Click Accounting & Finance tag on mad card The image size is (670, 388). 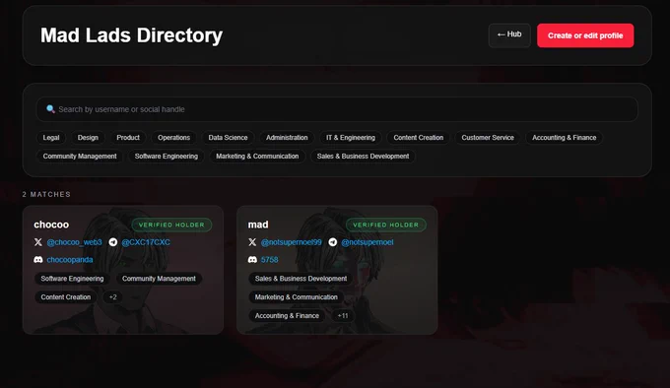pos(287,316)
